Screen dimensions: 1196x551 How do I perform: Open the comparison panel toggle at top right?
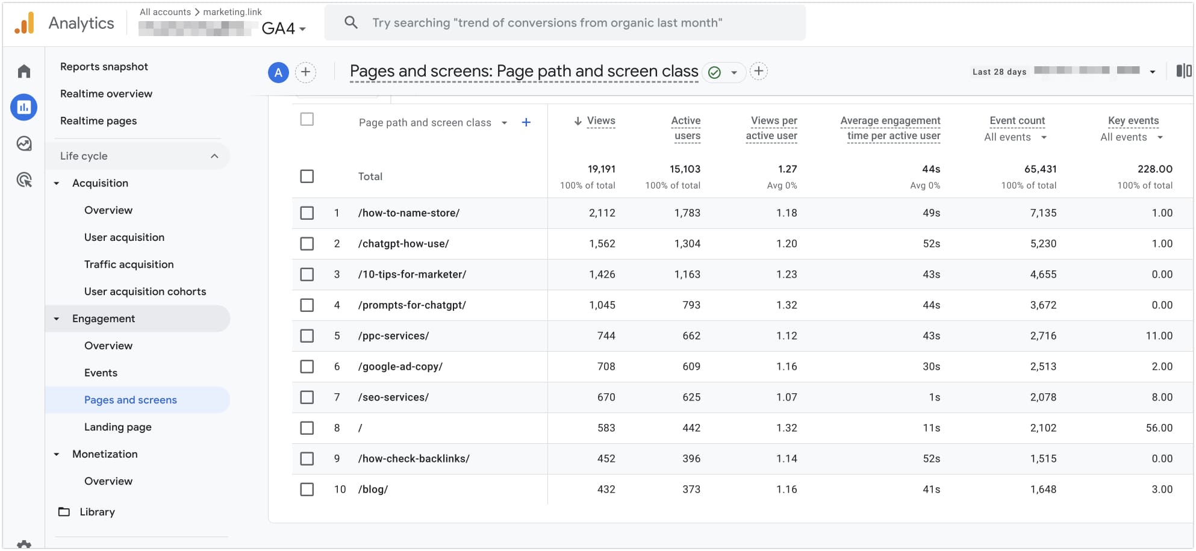click(1186, 71)
